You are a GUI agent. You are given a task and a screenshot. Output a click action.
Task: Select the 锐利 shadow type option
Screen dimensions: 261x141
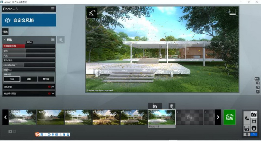29,79
